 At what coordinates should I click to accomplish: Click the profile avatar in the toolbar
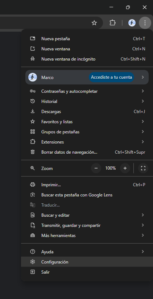tap(132, 23)
